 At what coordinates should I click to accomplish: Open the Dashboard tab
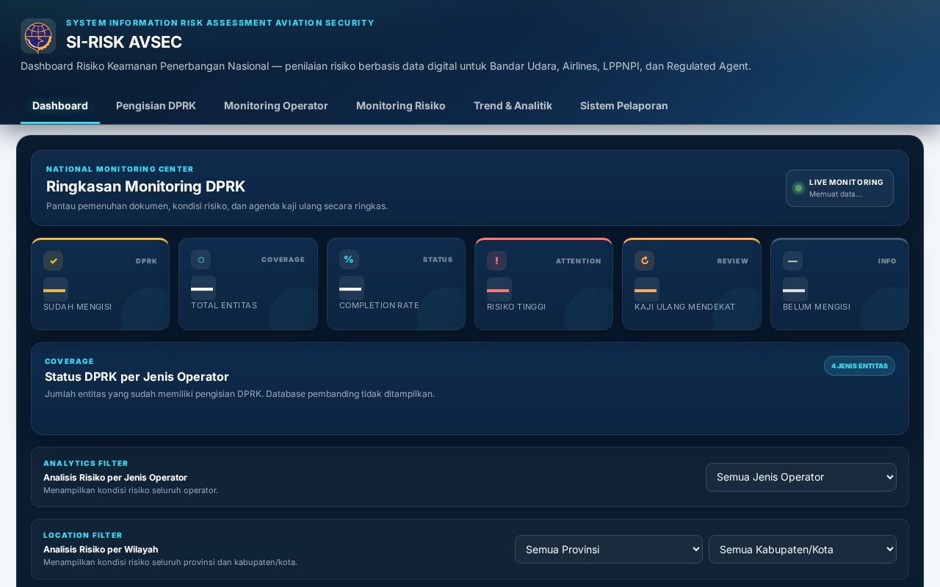60,106
